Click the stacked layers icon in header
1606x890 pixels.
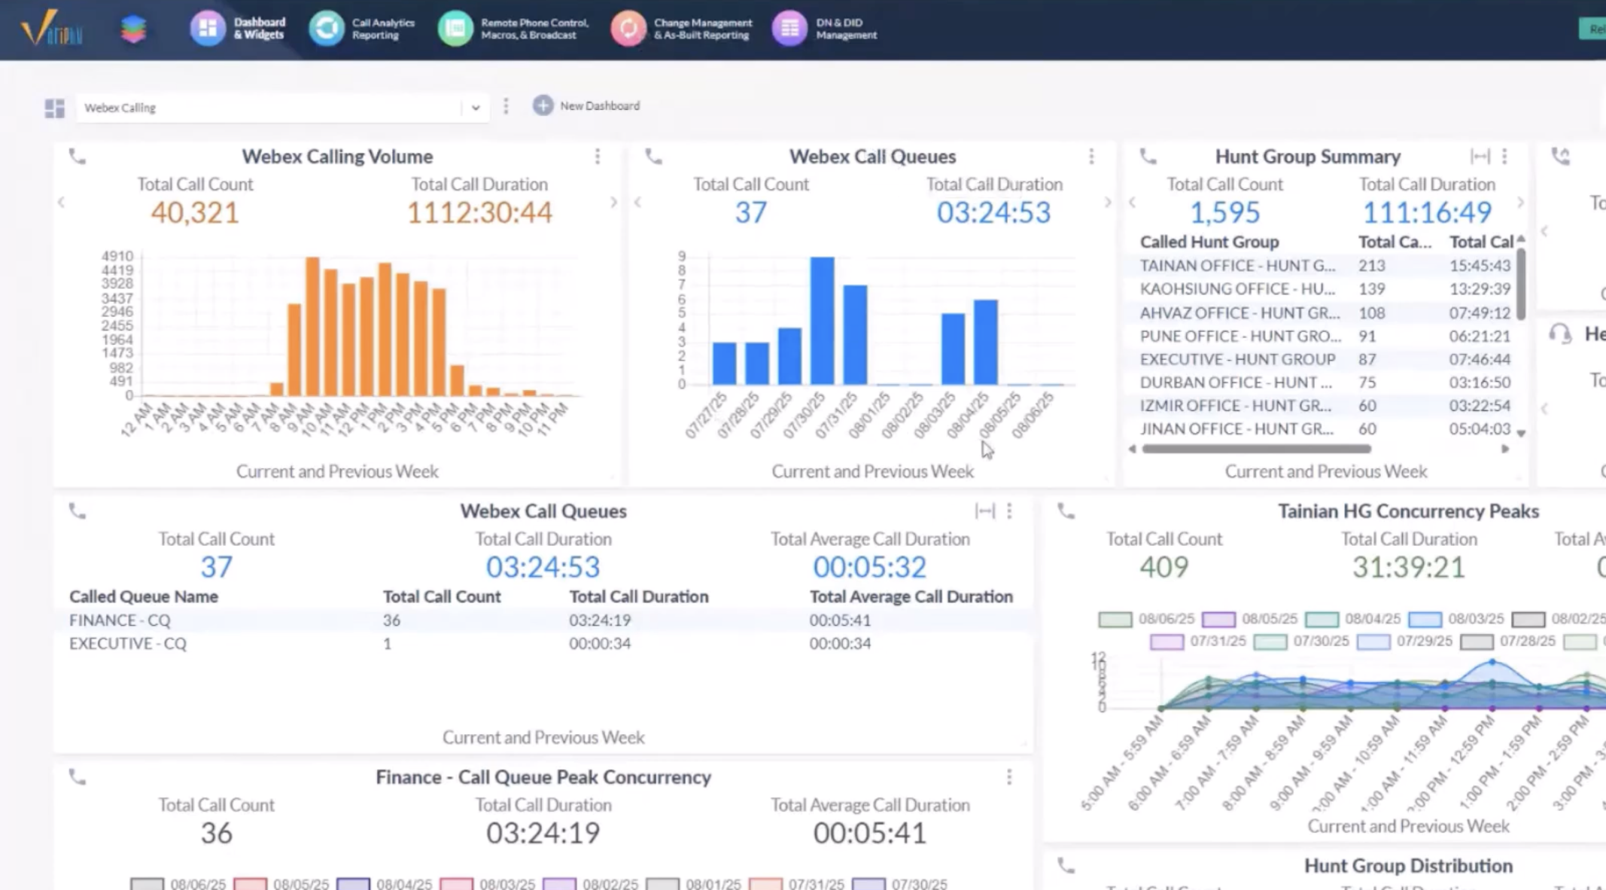(133, 29)
